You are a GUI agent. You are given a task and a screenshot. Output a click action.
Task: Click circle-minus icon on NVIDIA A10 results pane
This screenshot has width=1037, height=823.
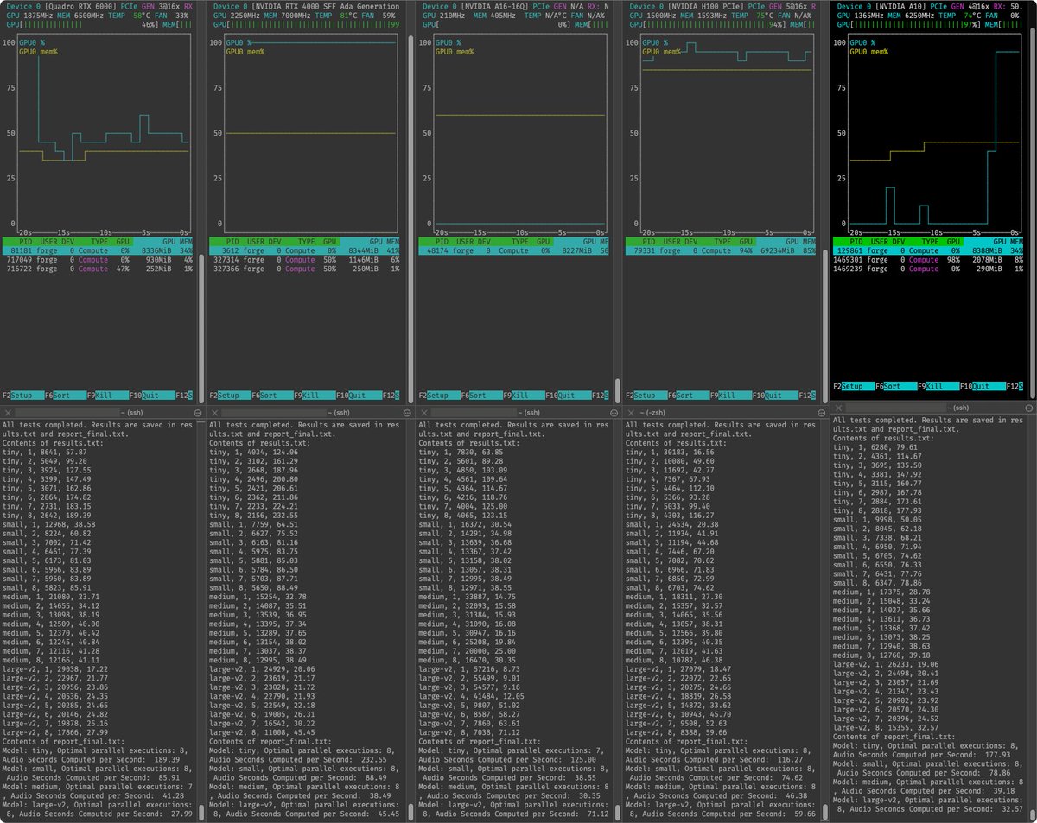[1027, 408]
